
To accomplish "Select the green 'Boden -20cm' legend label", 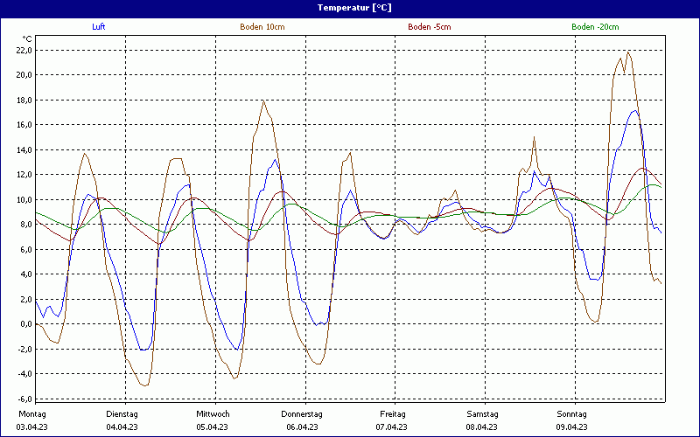I will tap(595, 27).
